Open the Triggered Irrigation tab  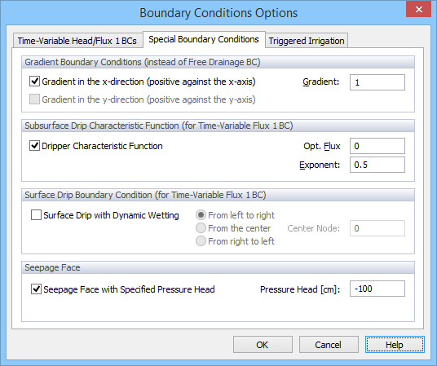click(x=307, y=41)
